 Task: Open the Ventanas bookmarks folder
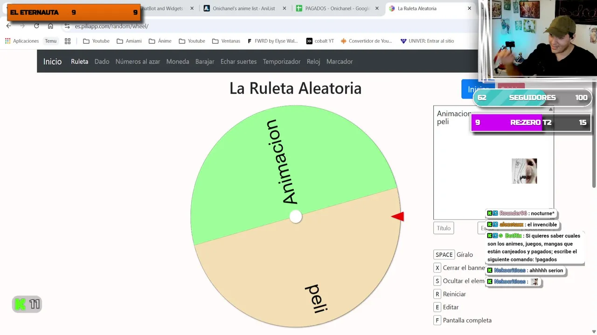click(226, 41)
